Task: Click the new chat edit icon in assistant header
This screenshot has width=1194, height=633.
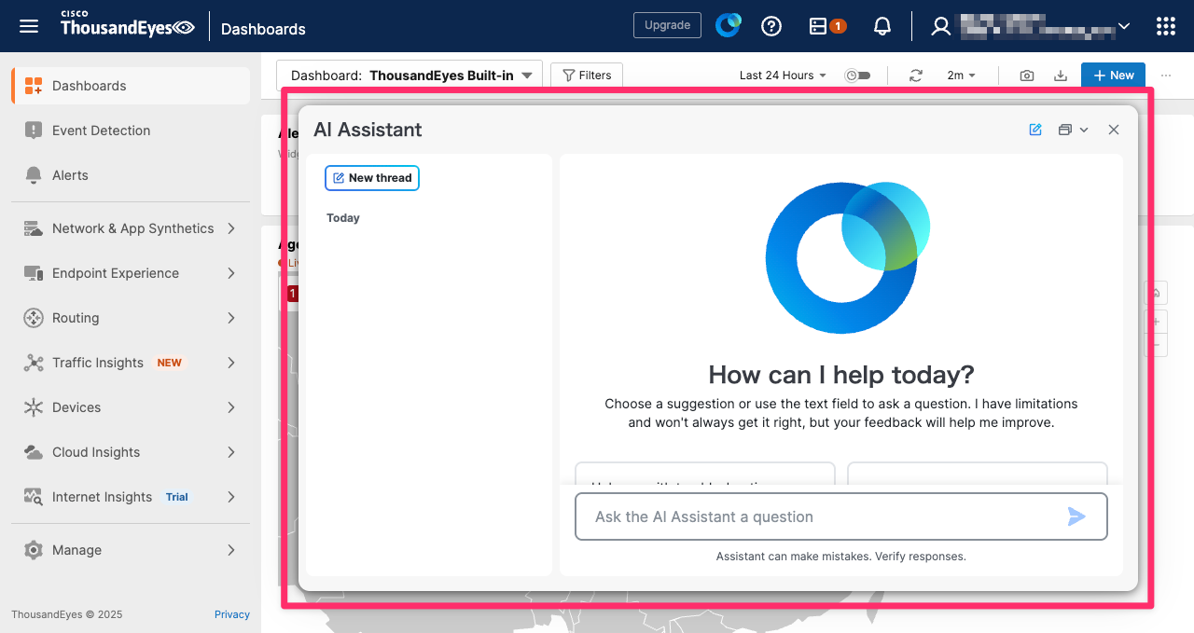Action: pyautogui.click(x=1035, y=130)
